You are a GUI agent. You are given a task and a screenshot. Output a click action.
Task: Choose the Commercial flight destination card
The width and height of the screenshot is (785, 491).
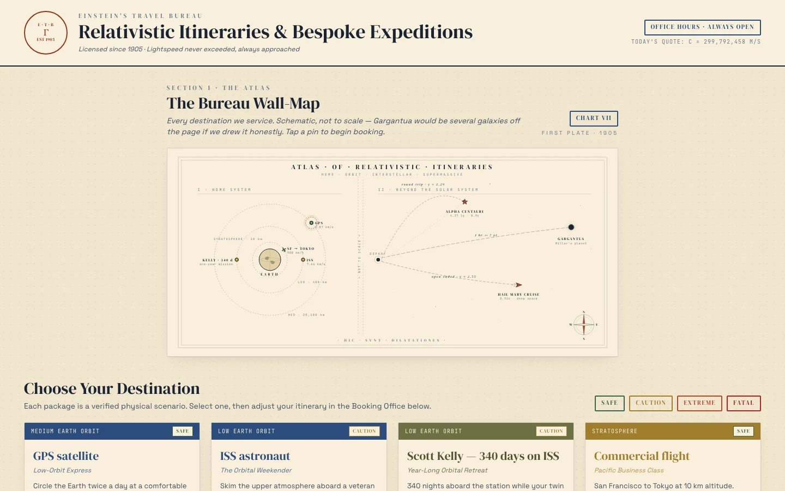(673, 457)
